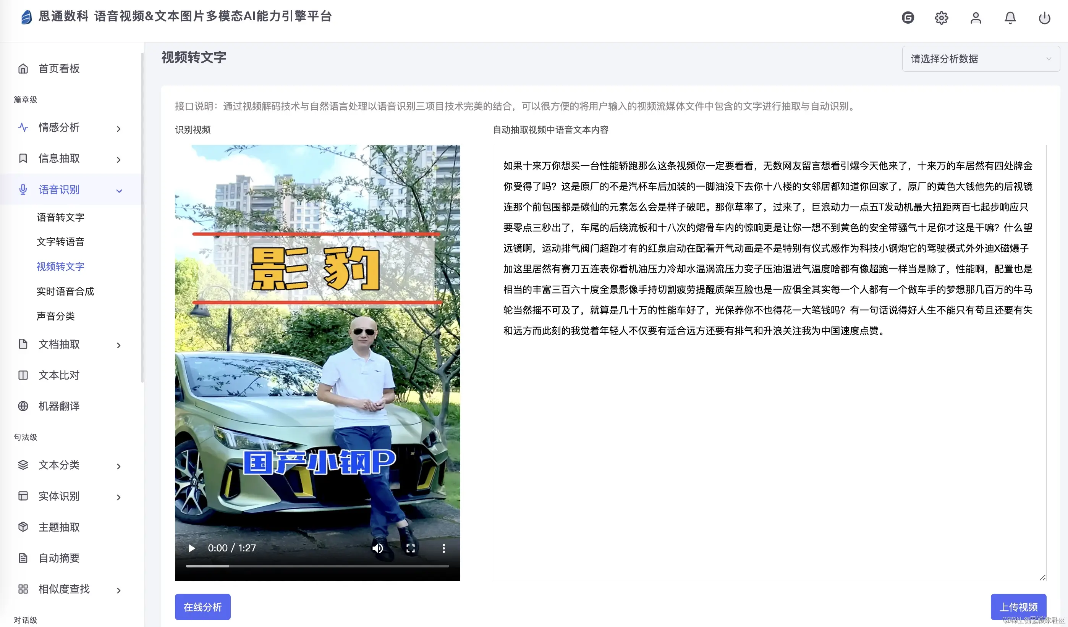1068x627 pixels.
Task: Select 语音转文字 submenu item
Action: coord(60,217)
